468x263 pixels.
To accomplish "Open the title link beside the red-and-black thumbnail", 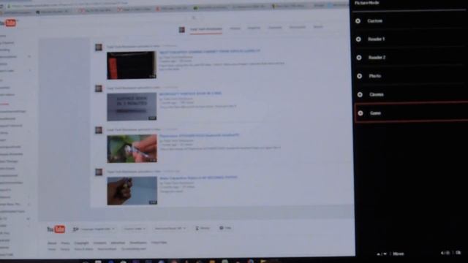I will click(210, 51).
